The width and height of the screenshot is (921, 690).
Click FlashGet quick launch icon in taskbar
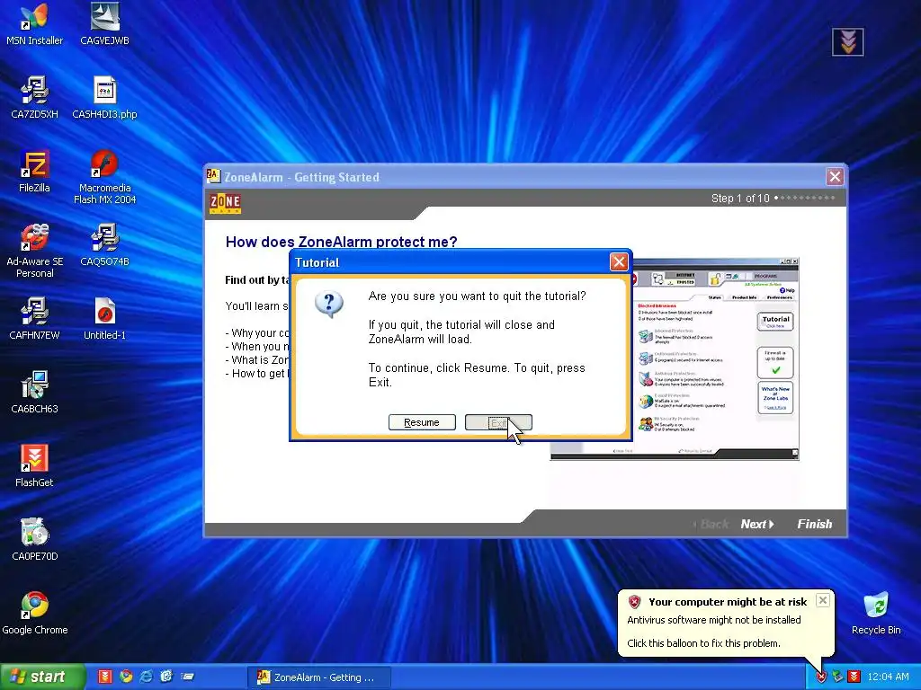click(104, 677)
